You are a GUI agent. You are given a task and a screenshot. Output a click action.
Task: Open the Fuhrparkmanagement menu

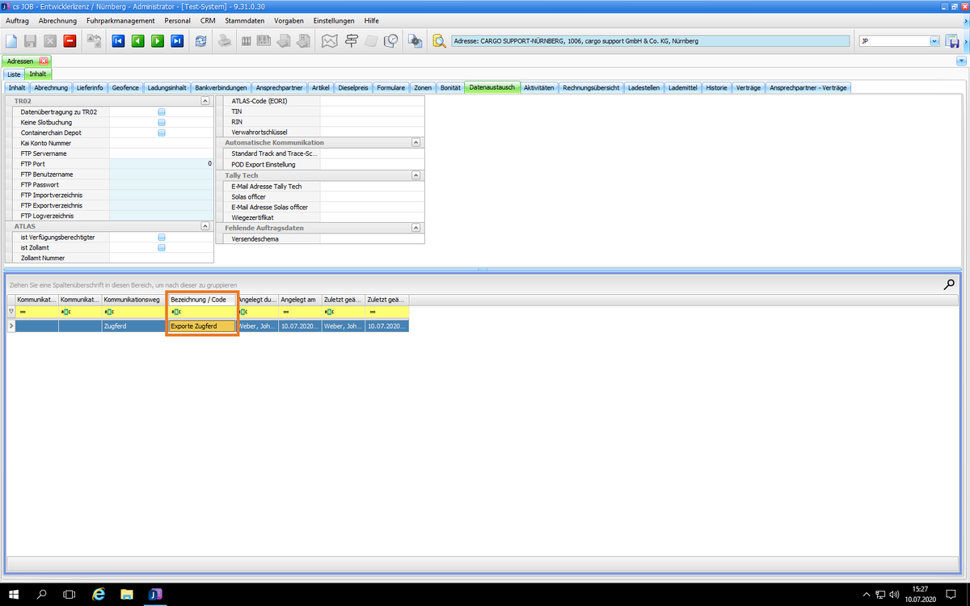[x=120, y=20]
